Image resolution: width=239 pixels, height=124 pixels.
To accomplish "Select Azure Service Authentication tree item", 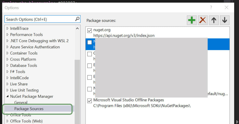I will click(35, 47).
